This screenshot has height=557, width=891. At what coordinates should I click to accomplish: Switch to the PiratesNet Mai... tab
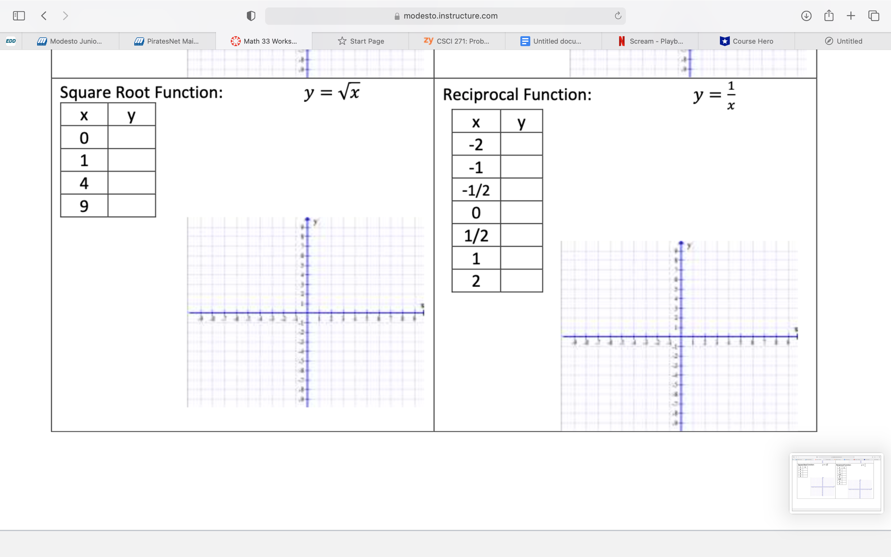[x=167, y=41]
